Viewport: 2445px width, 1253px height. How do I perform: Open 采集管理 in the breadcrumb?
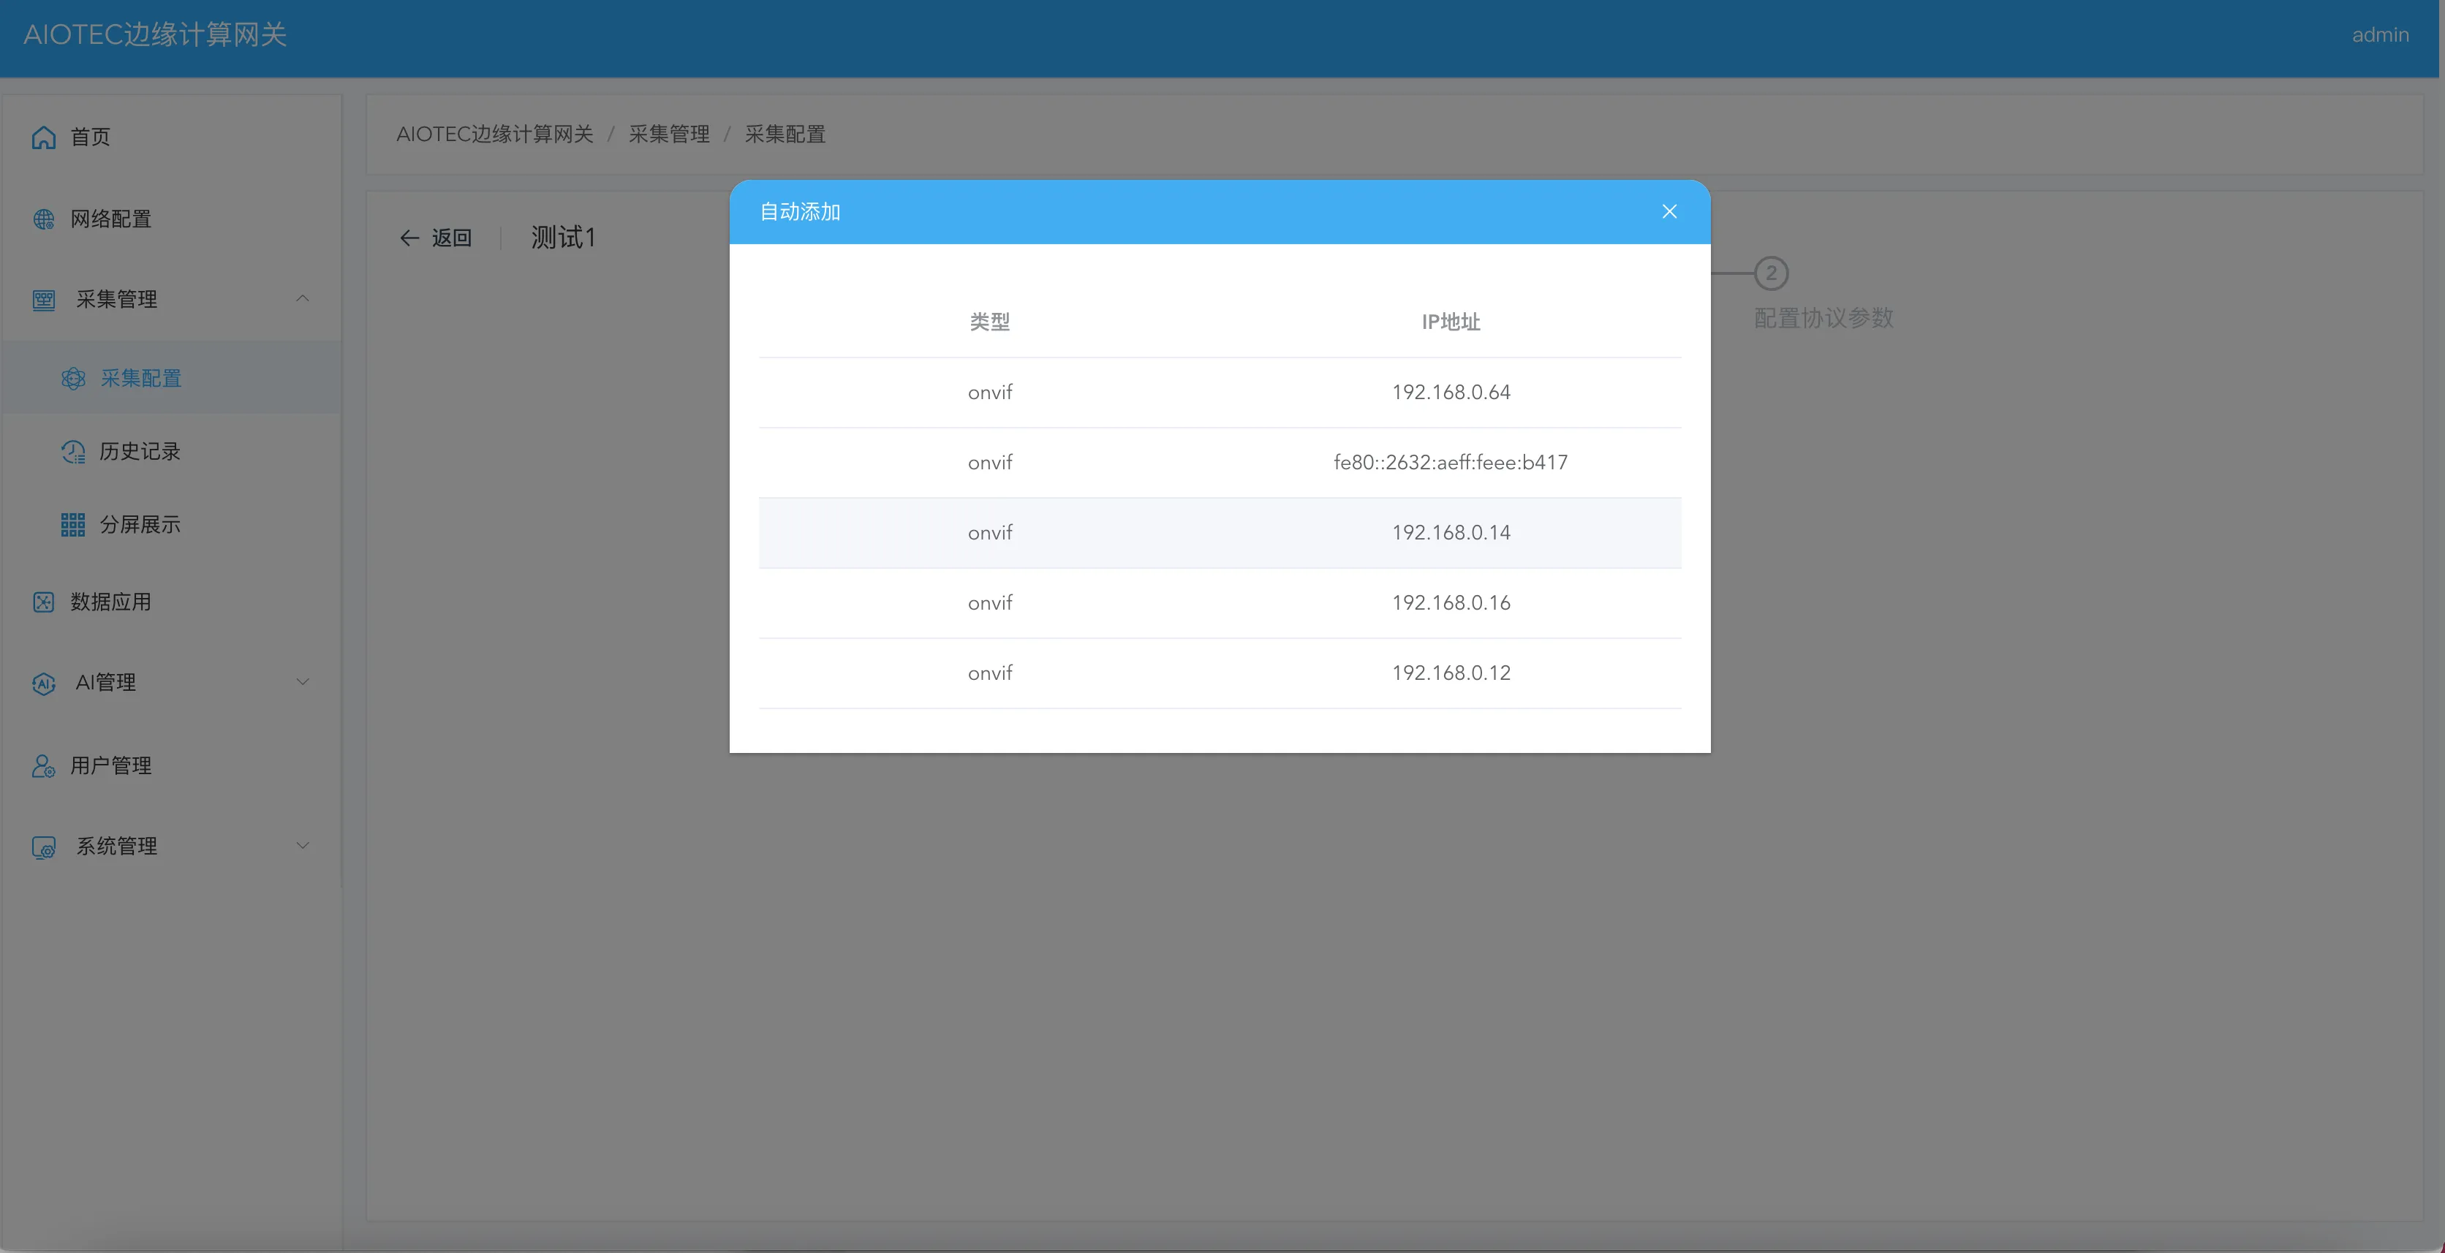669,134
